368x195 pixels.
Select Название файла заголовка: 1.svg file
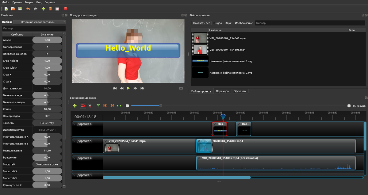coord(231,61)
